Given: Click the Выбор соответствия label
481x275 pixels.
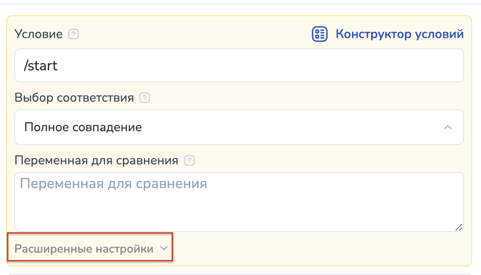Looking at the screenshot, I should click(x=74, y=98).
